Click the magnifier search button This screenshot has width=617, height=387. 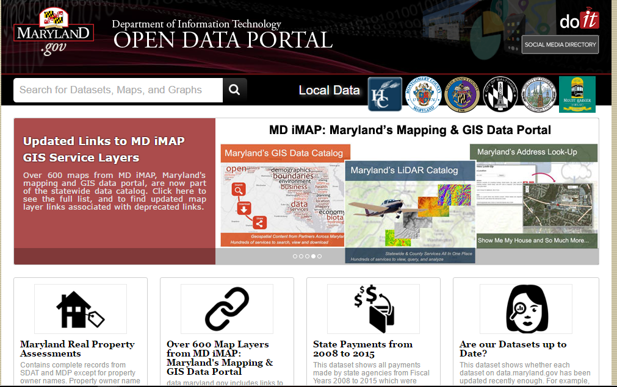click(x=234, y=90)
